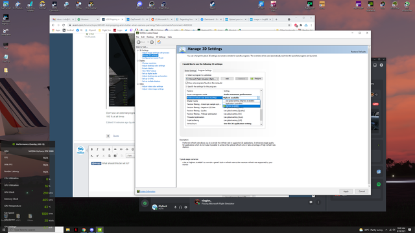Image resolution: width=415 pixels, height=233 pixels.
Task: Open View HDCP status task
Action: point(149,71)
